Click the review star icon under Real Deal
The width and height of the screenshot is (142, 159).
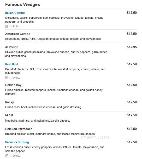pos(7,78)
